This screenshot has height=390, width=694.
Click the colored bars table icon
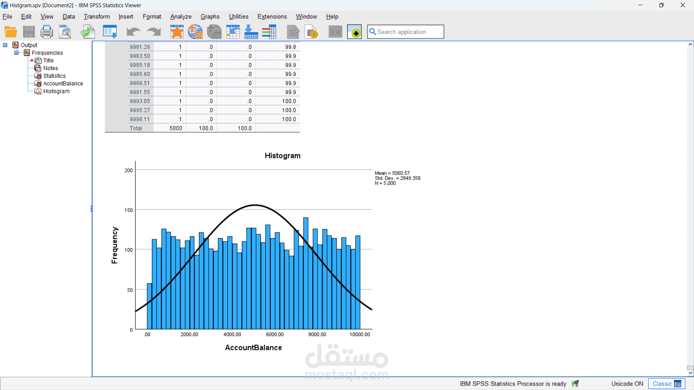click(x=269, y=32)
